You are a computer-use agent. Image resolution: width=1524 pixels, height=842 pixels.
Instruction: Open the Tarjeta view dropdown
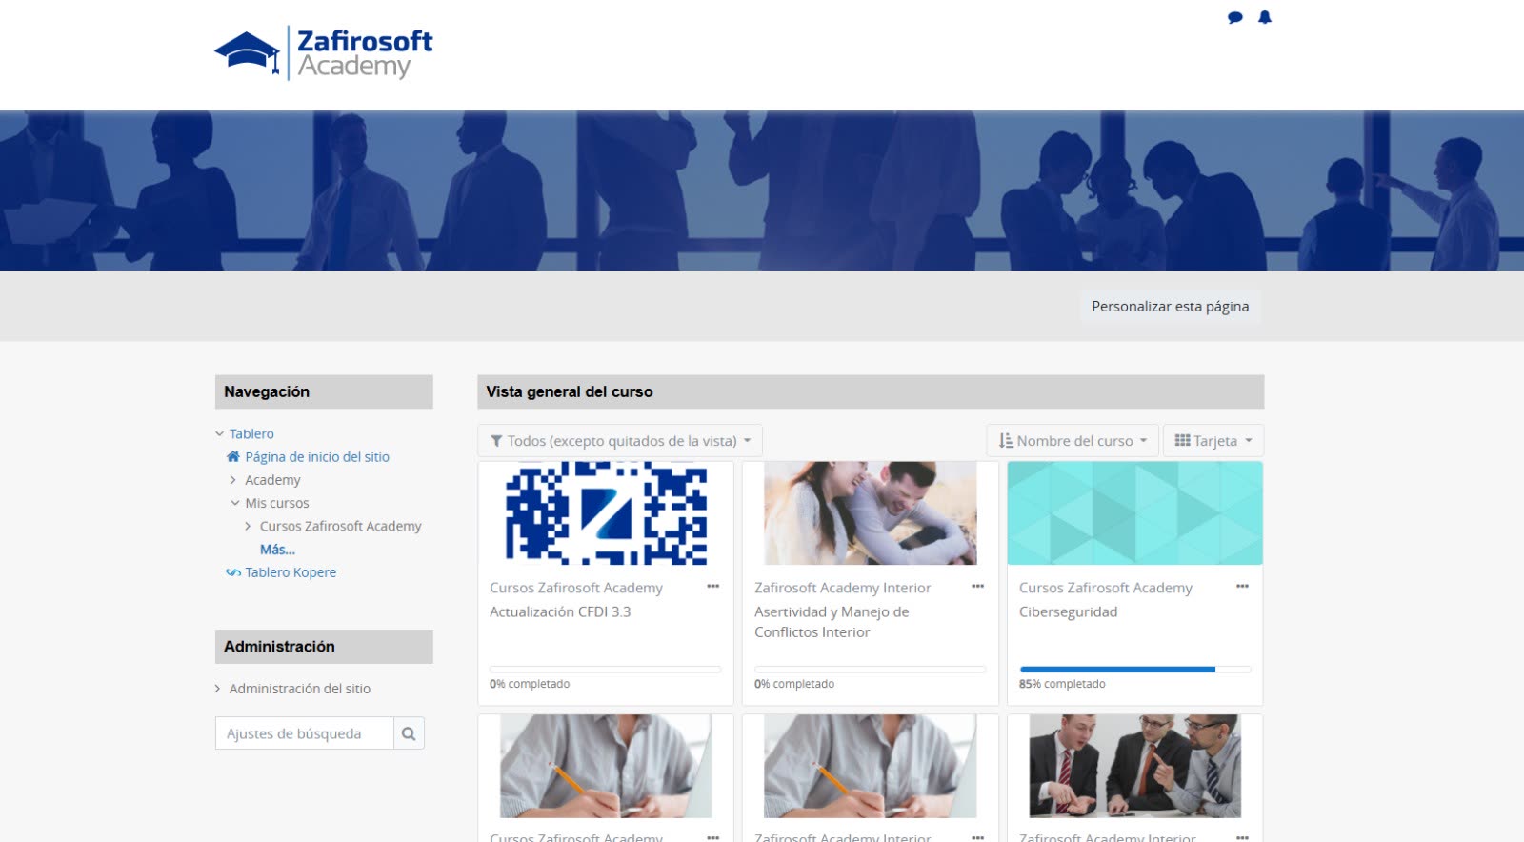(1213, 441)
